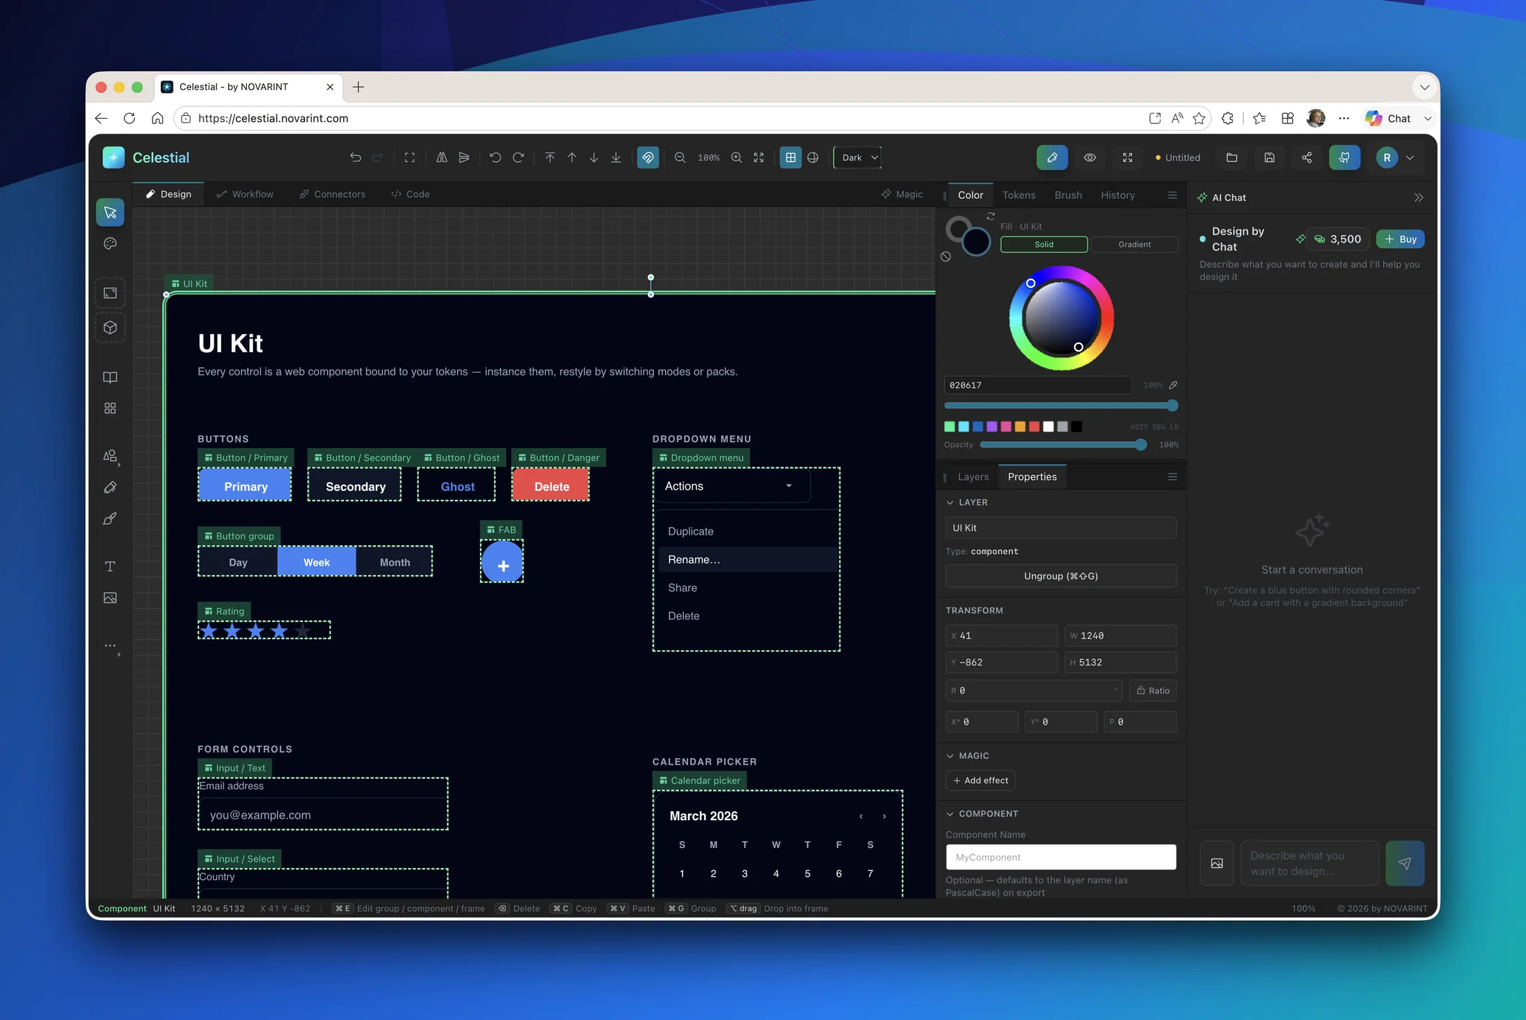Open the Actions dropdown in UI Kit

click(732, 486)
